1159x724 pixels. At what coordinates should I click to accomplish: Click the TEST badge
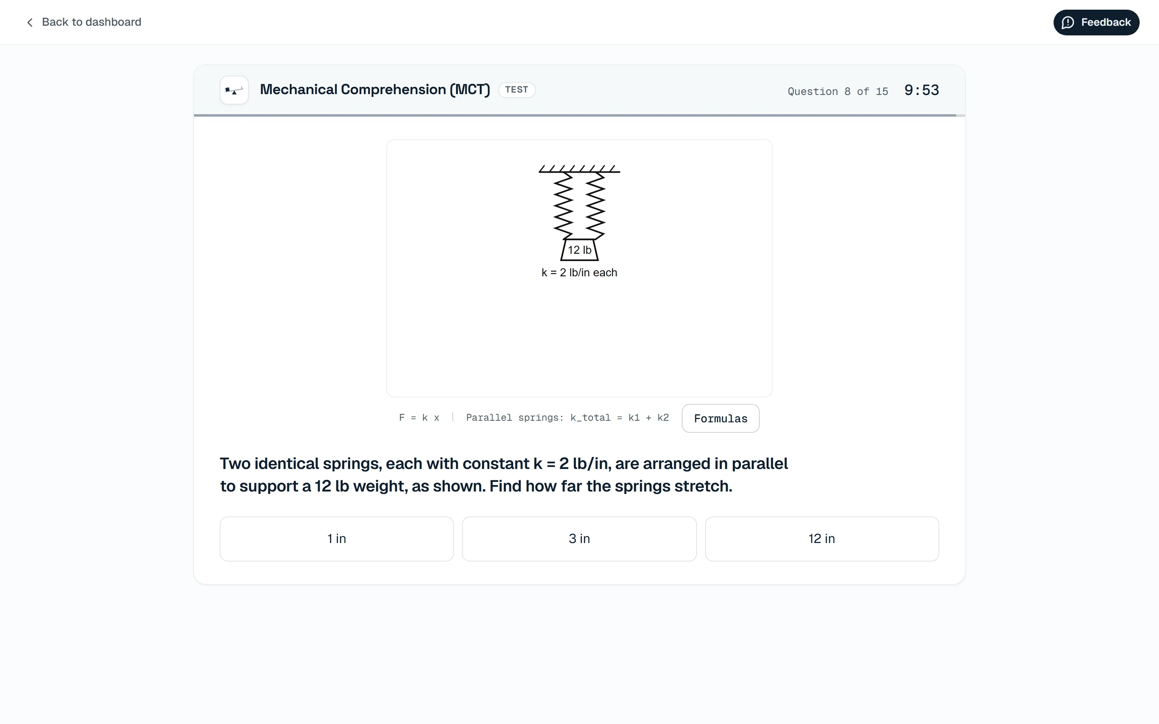point(516,90)
